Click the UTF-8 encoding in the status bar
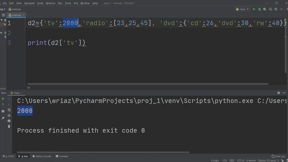288x162 pixels. [x=240, y=161]
